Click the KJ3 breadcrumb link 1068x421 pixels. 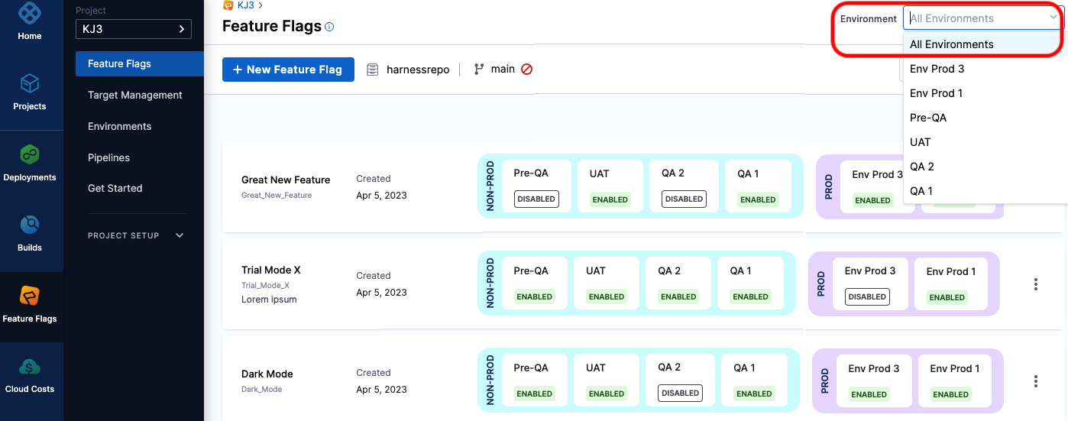pos(244,5)
